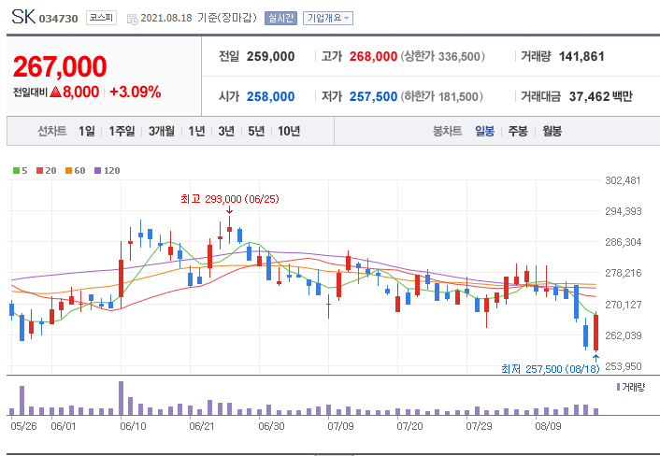The width and height of the screenshot is (660, 456).
Task: Switch to the 1년 line chart
Action: [196, 131]
